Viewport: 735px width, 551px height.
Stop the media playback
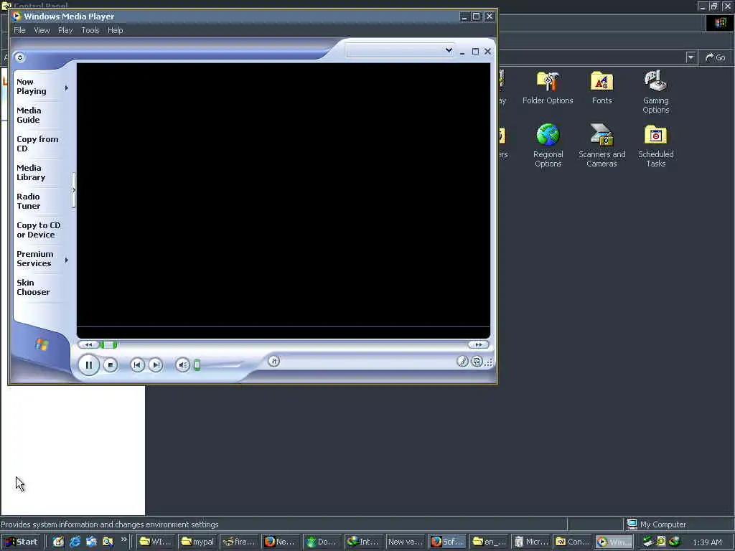coord(110,364)
